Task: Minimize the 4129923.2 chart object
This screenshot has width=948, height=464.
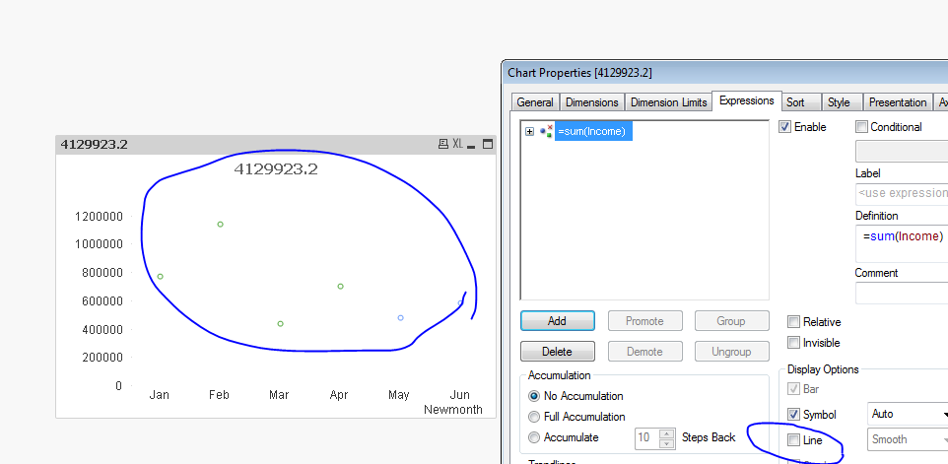Action: pos(472,145)
